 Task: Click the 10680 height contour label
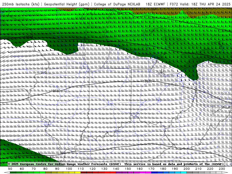[x=17, y=156]
